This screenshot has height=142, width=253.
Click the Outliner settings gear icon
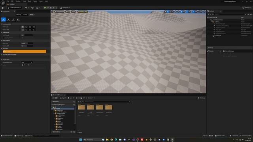pyautogui.click(x=251, y=14)
